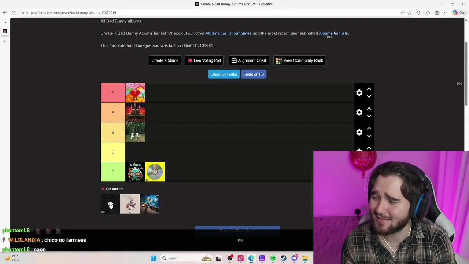Viewport: 469px width, 264px height.
Task: Open the Favorites list icon
Action: click(x=428, y=13)
